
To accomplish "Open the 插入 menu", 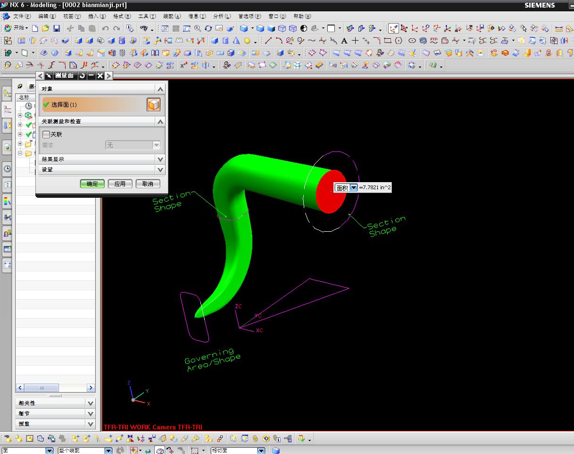I will [97, 17].
